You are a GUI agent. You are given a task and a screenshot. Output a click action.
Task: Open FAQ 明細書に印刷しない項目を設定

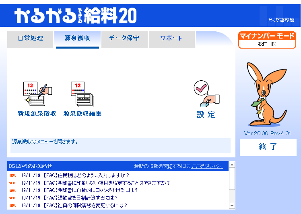pyautogui.click(x=106, y=183)
